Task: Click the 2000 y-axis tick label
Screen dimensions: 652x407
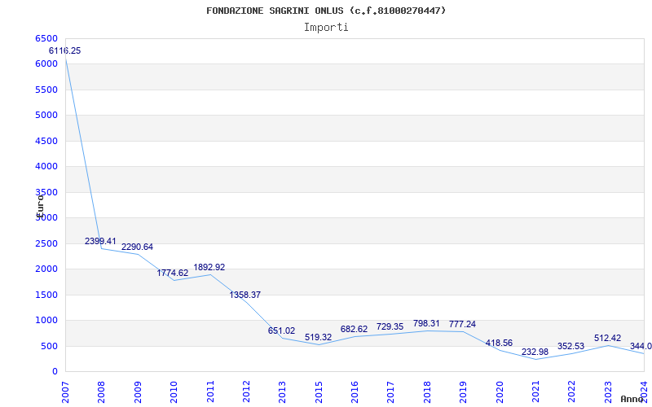Action: [46, 269]
